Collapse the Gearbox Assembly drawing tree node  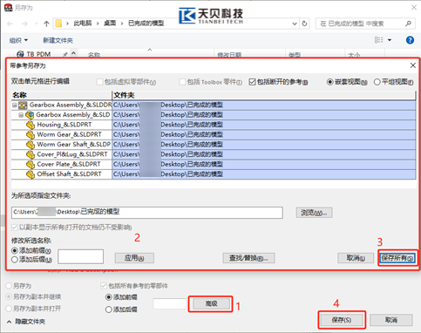[14, 105]
